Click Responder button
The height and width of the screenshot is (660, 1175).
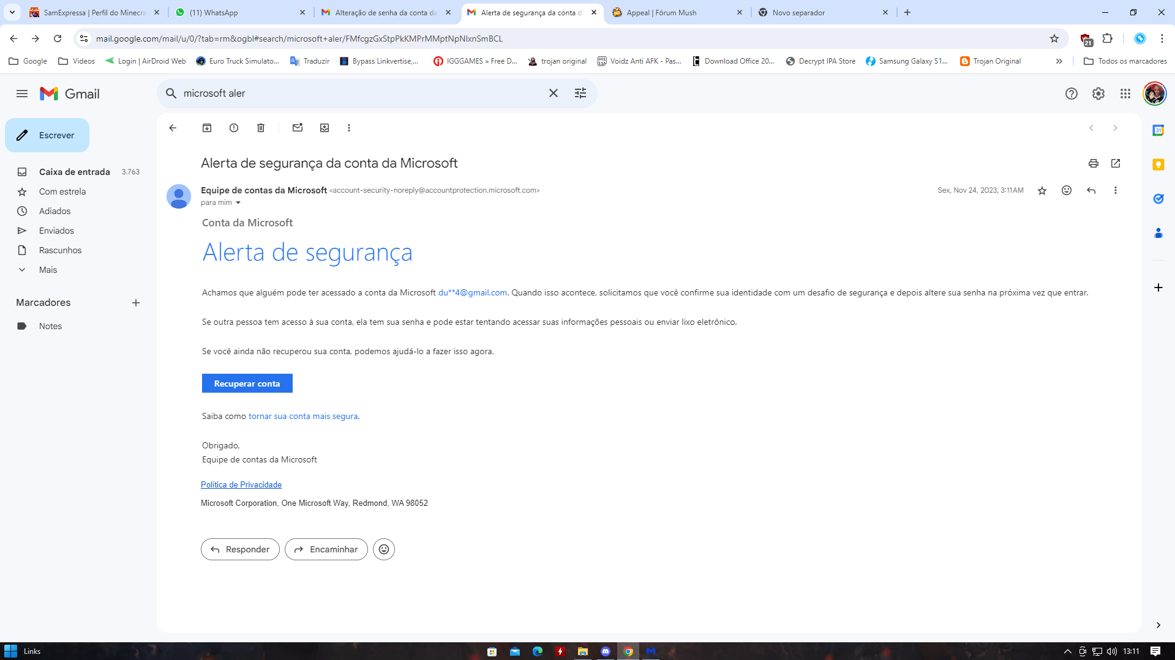coord(240,549)
